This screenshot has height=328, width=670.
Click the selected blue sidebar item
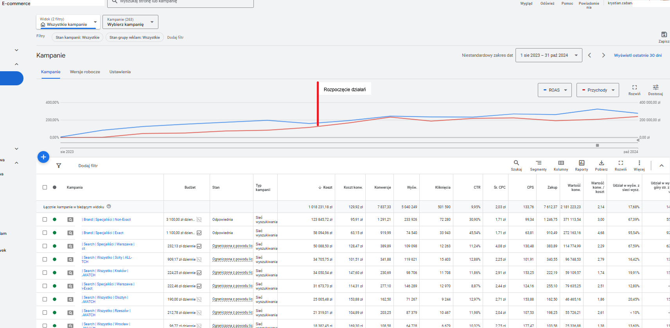click(x=11, y=78)
